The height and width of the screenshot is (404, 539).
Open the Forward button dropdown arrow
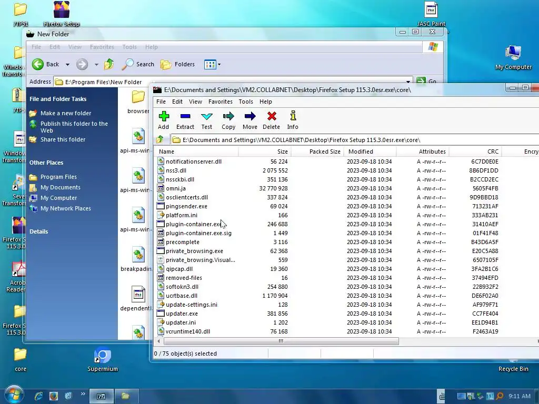click(96, 65)
